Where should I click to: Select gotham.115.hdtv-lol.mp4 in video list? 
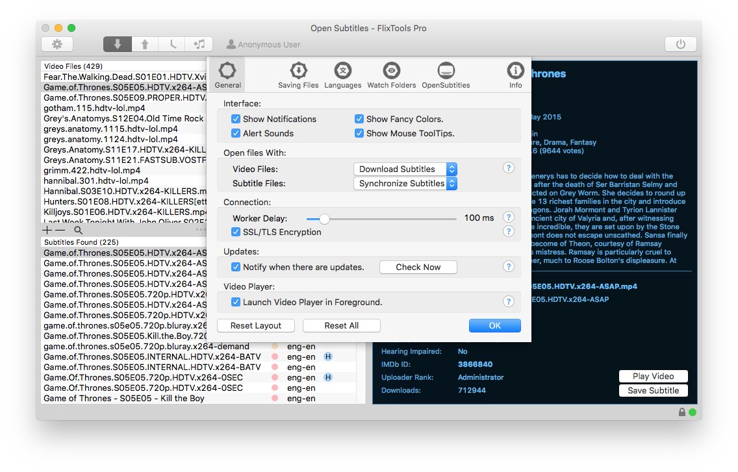pos(124,108)
